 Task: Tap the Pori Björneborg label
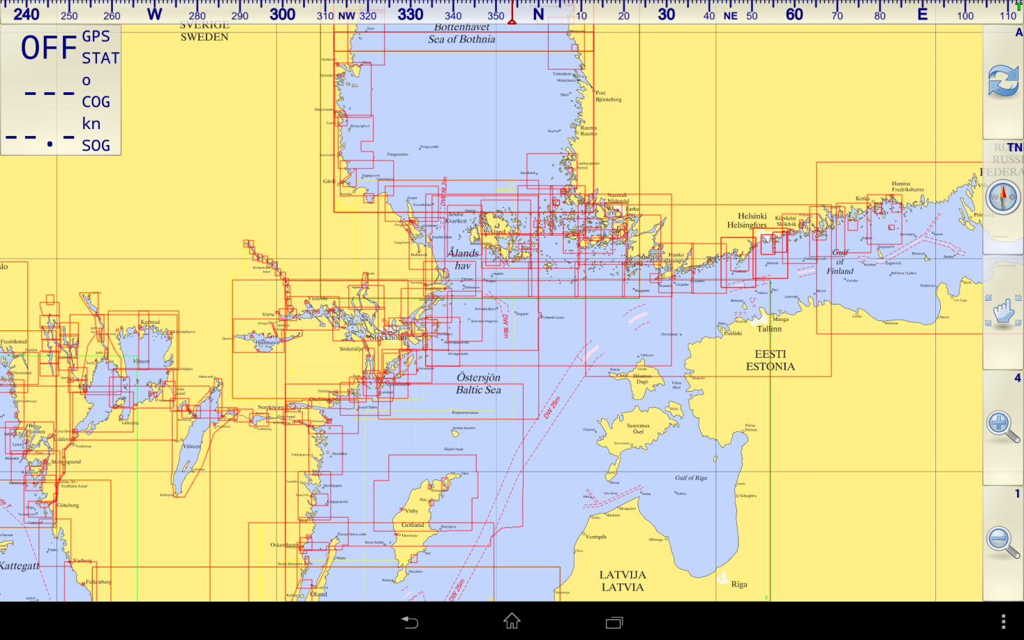608,96
